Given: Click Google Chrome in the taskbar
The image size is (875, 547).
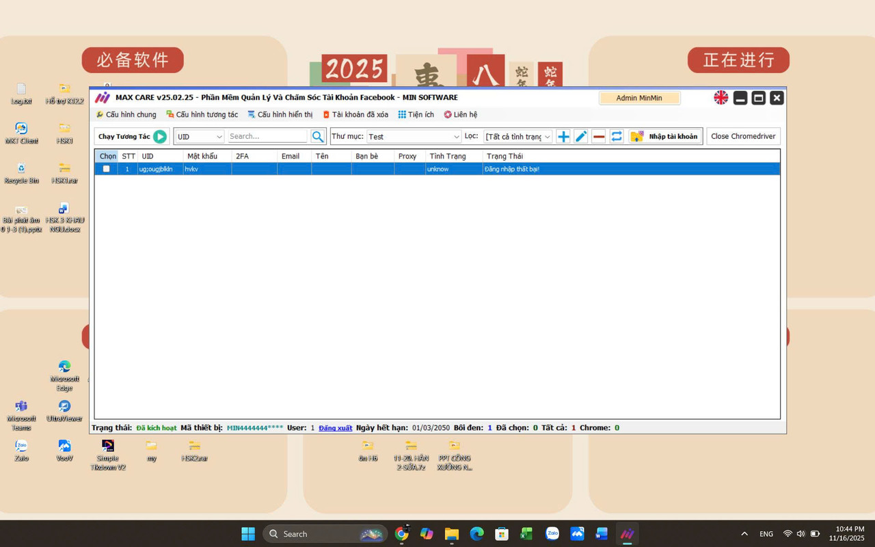Looking at the screenshot, I should tap(402, 533).
